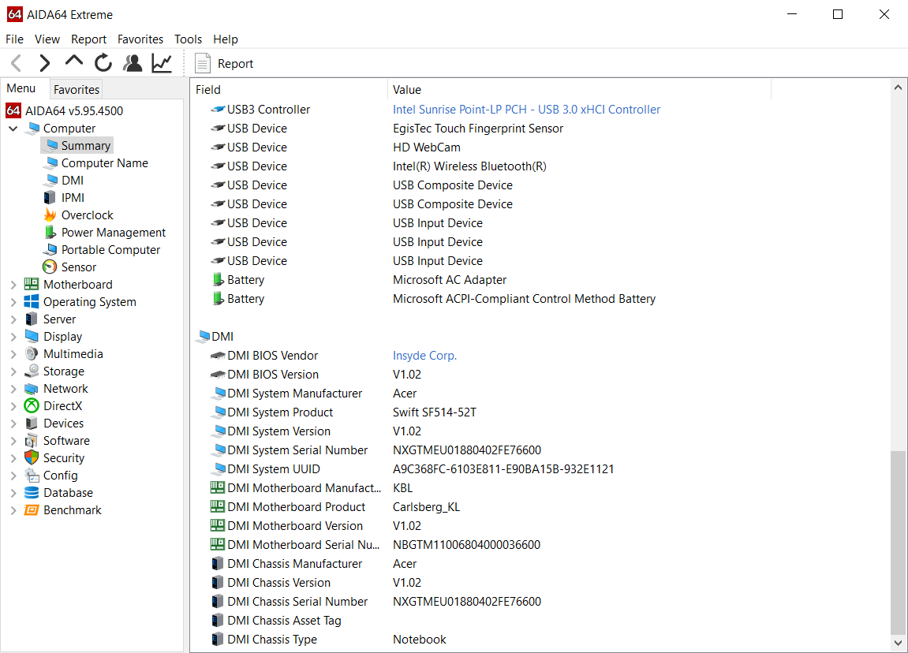Click the Operating System Windows logo icon

[x=32, y=301]
